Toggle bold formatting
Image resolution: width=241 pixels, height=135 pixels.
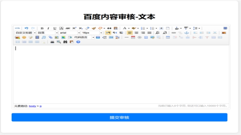[x=42, y=28]
